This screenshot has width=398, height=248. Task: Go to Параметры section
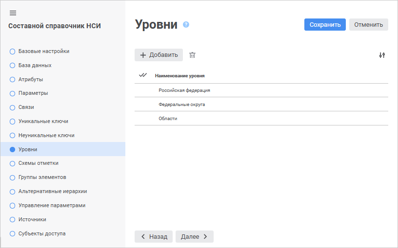tap(33, 93)
